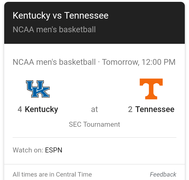Screen dimensions: 189x180
Task: Click Tennessee's seed number 2
Action: [130, 109]
